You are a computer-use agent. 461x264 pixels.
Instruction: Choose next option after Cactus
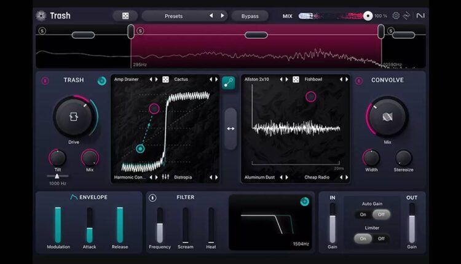(x=216, y=79)
